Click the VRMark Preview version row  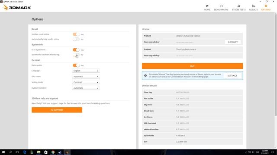[192, 129]
